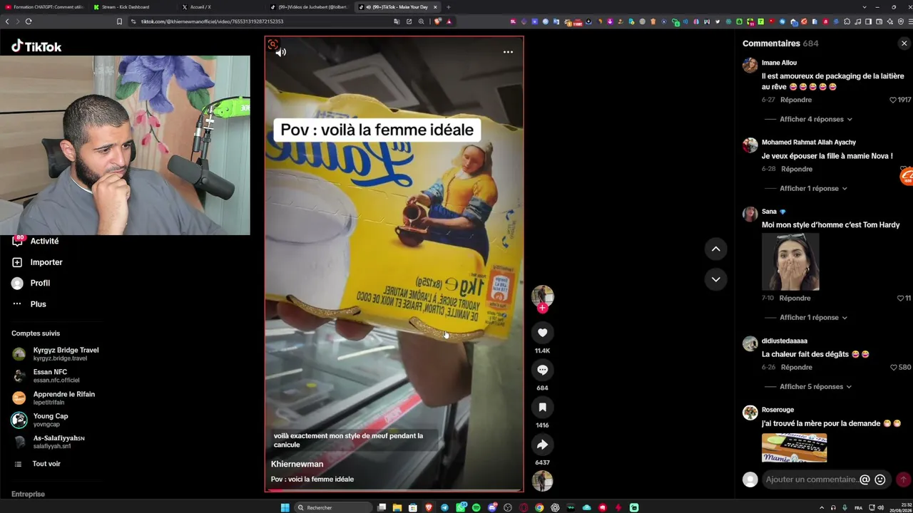Open the emoji picker in comment box
Image resolution: width=913 pixels, height=513 pixels.
tap(879, 480)
